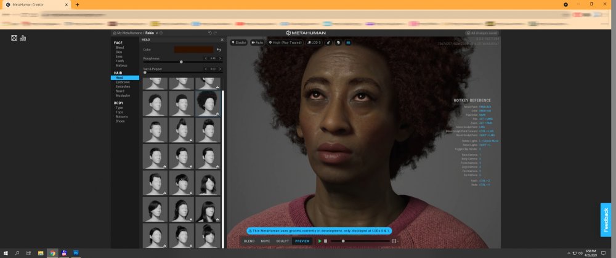Toggle Auto camera mode
The image size is (616, 258).
pos(257,42)
